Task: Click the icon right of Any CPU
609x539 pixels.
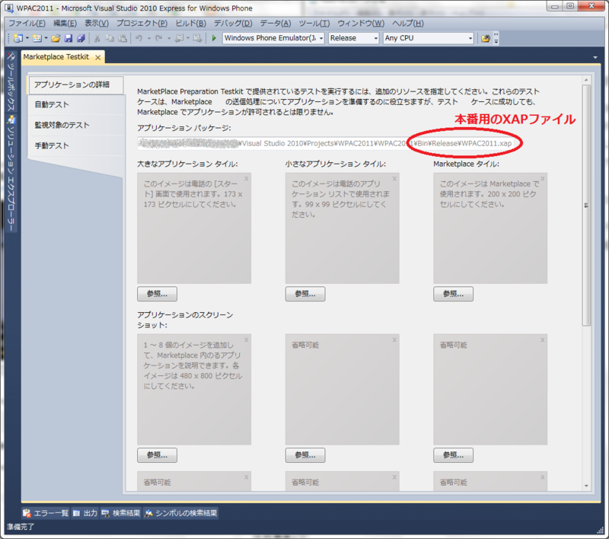Action: point(486,38)
